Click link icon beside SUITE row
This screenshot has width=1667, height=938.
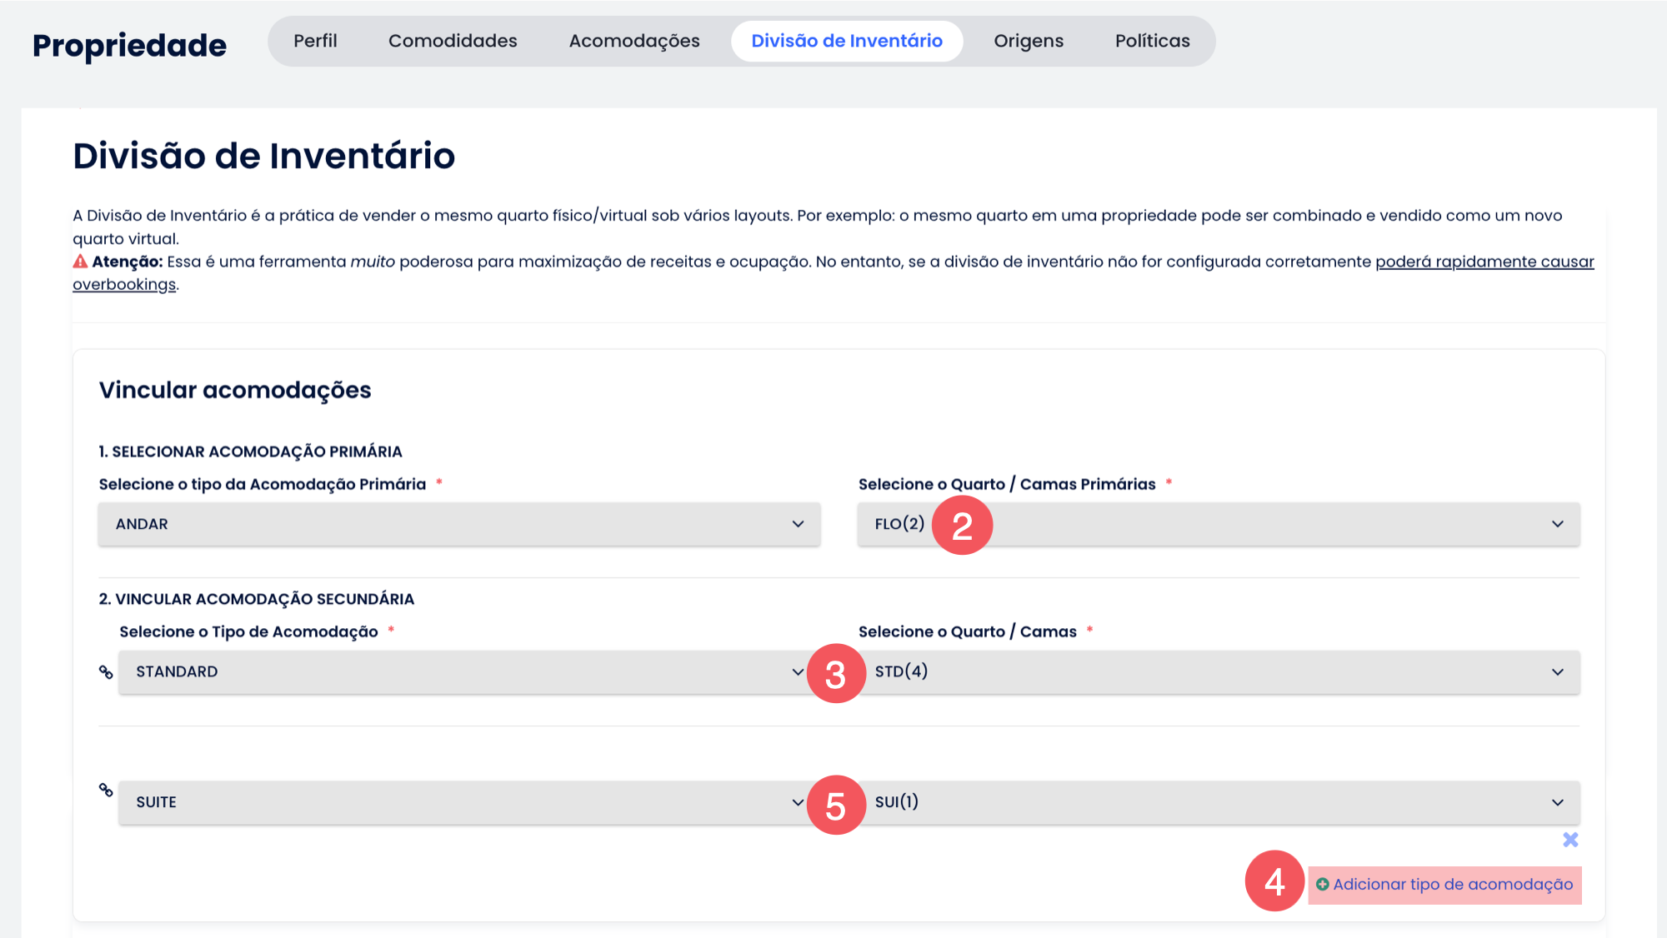pos(106,789)
